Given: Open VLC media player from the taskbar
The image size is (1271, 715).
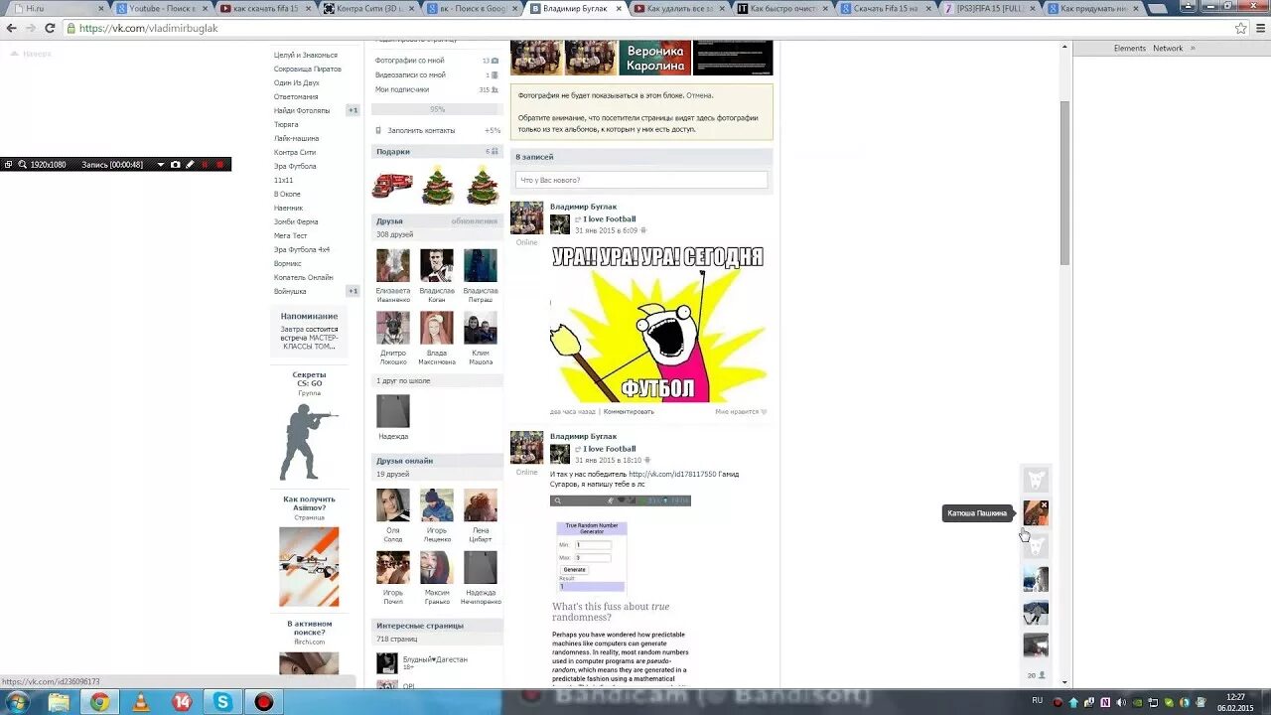Looking at the screenshot, I should (x=140, y=702).
